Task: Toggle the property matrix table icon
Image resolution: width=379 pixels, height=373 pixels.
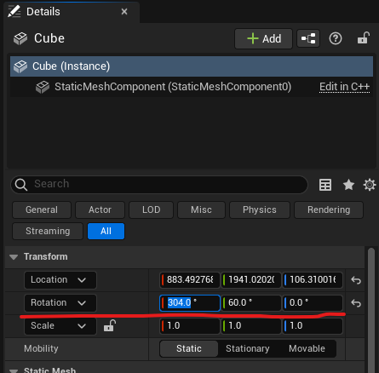Action: click(x=325, y=185)
